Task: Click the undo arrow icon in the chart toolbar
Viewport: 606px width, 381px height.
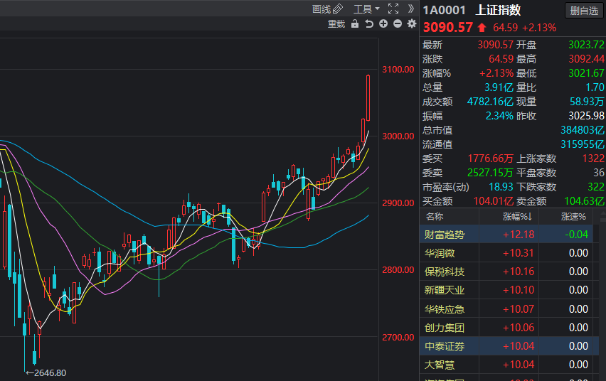Action: click(x=369, y=24)
